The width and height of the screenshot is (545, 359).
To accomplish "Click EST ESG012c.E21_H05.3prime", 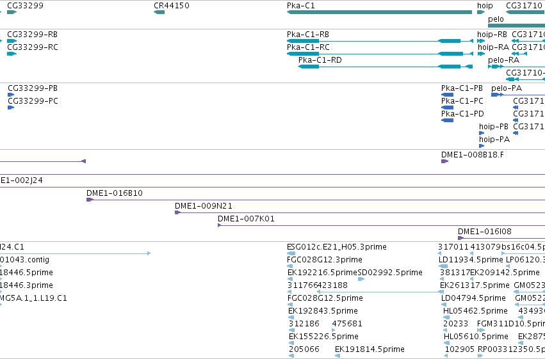I will [291, 253].
